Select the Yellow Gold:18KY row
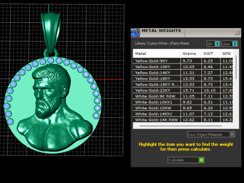The width and height of the screenshot is (244, 183). [x=183, y=79]
